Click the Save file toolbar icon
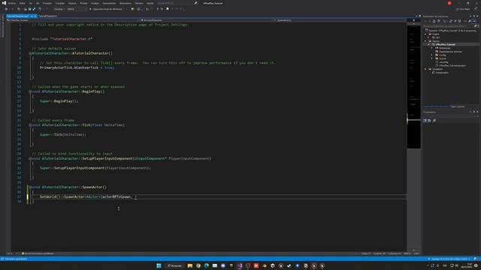Screen dimensions: 481x270 [x=30, y=9]
